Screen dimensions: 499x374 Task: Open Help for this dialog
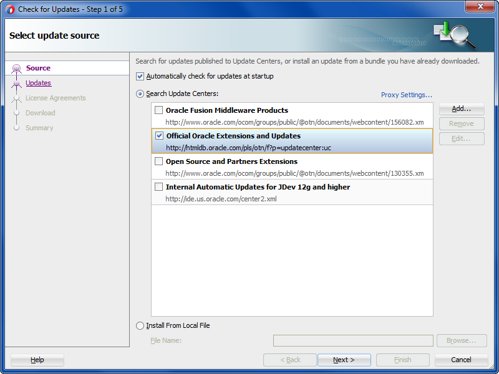[37, 360]
